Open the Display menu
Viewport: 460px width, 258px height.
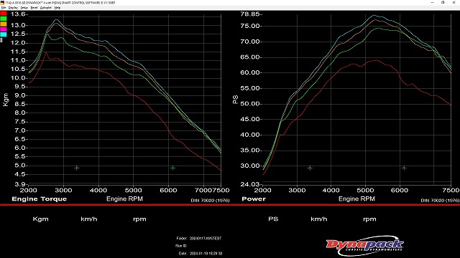tap(13, 8)
